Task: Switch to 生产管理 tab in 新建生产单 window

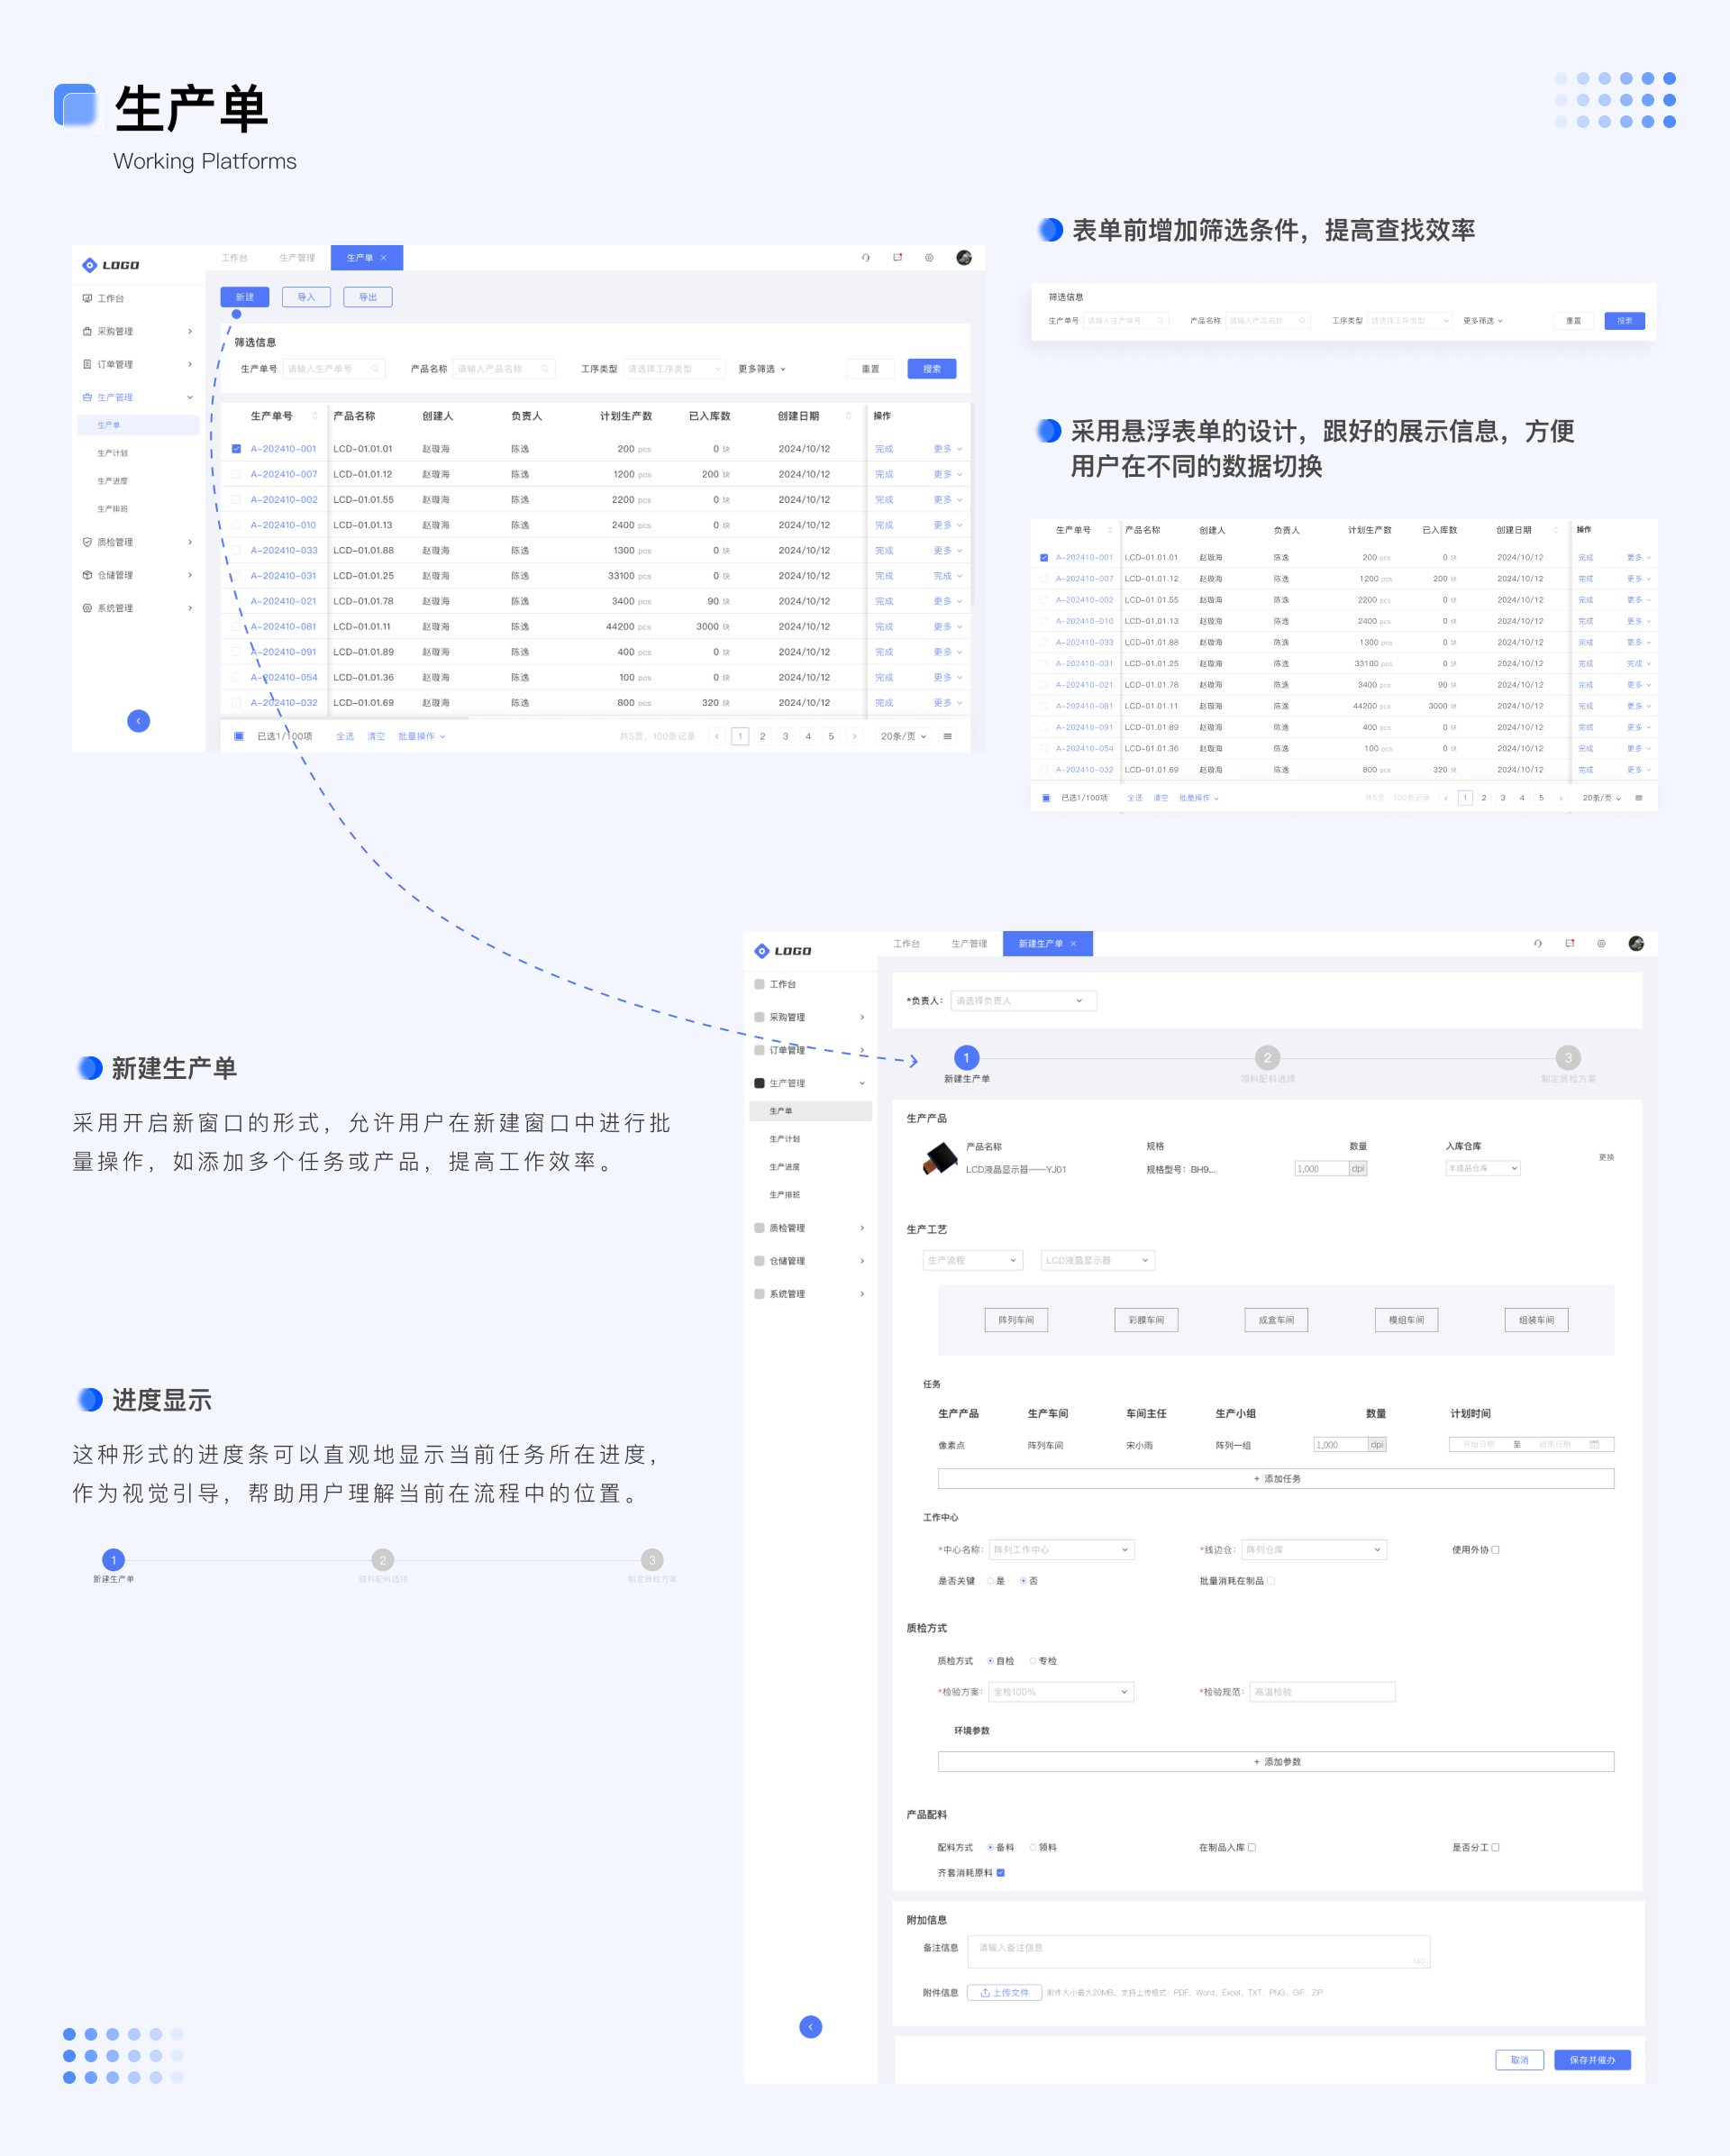Action: coord(969,944)
